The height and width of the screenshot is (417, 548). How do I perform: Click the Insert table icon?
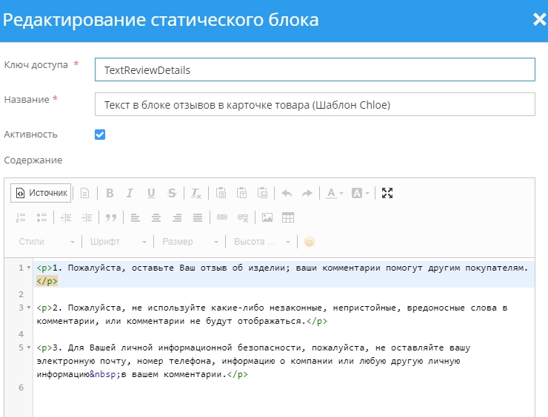pos(288,217)
